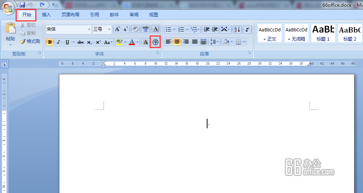
Task: Open the multilevel list menu
Action: click(x=195, y=29)
